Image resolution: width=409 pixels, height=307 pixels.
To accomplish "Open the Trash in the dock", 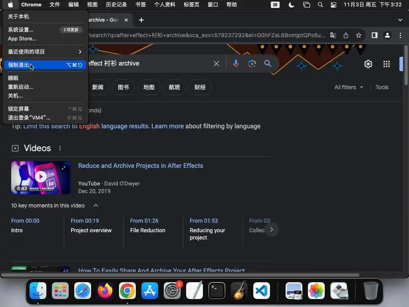I will [371, 291].
